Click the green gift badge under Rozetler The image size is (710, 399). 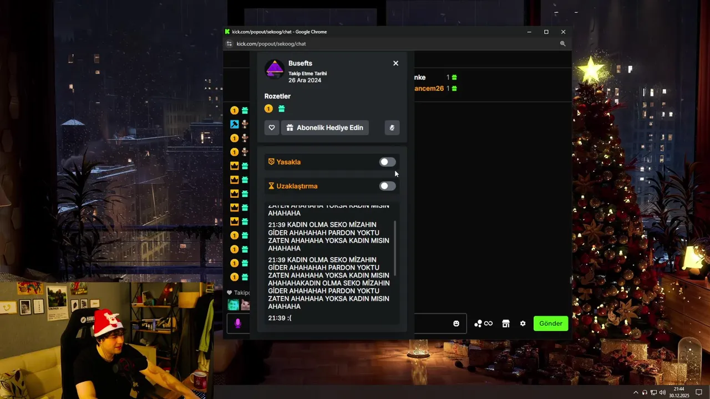pyautogui.click(x=281, y=109)
